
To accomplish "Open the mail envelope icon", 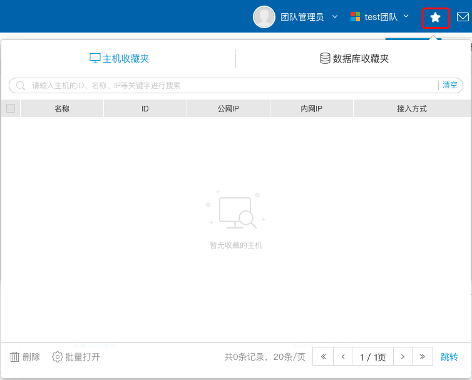I will tap(463, 18).
